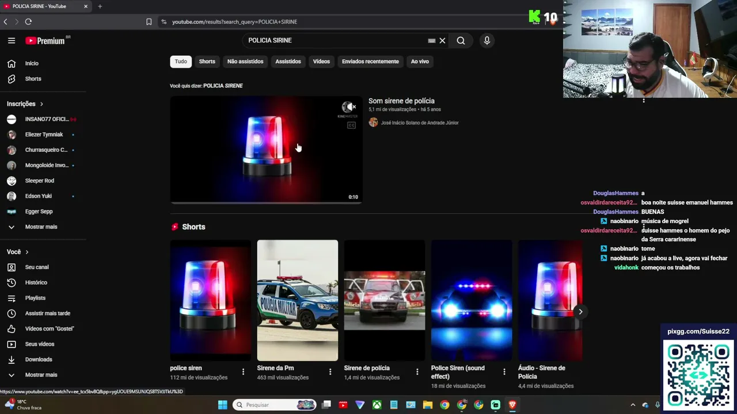The width and height of the screenshot is (737, 414).
Task: Expand Mostrar mais below Downloads
Action: click(41, 375)
